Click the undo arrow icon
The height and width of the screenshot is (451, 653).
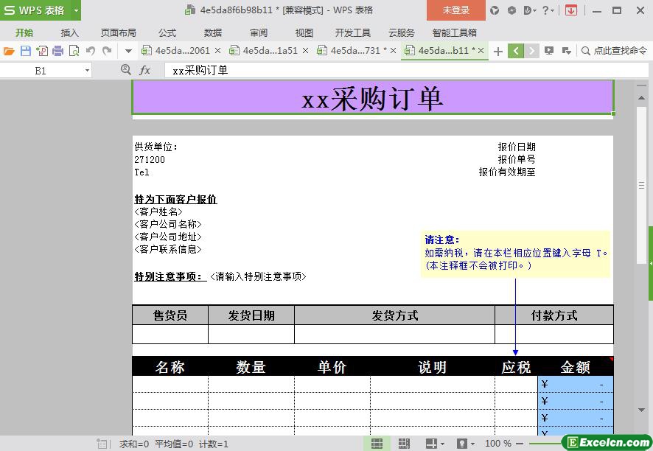click(x=91, y=51)
